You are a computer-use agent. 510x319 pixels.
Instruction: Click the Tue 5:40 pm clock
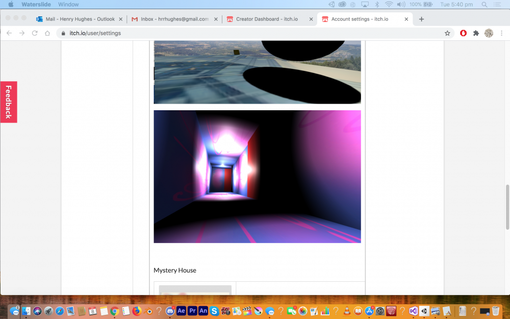pos(456,4)
